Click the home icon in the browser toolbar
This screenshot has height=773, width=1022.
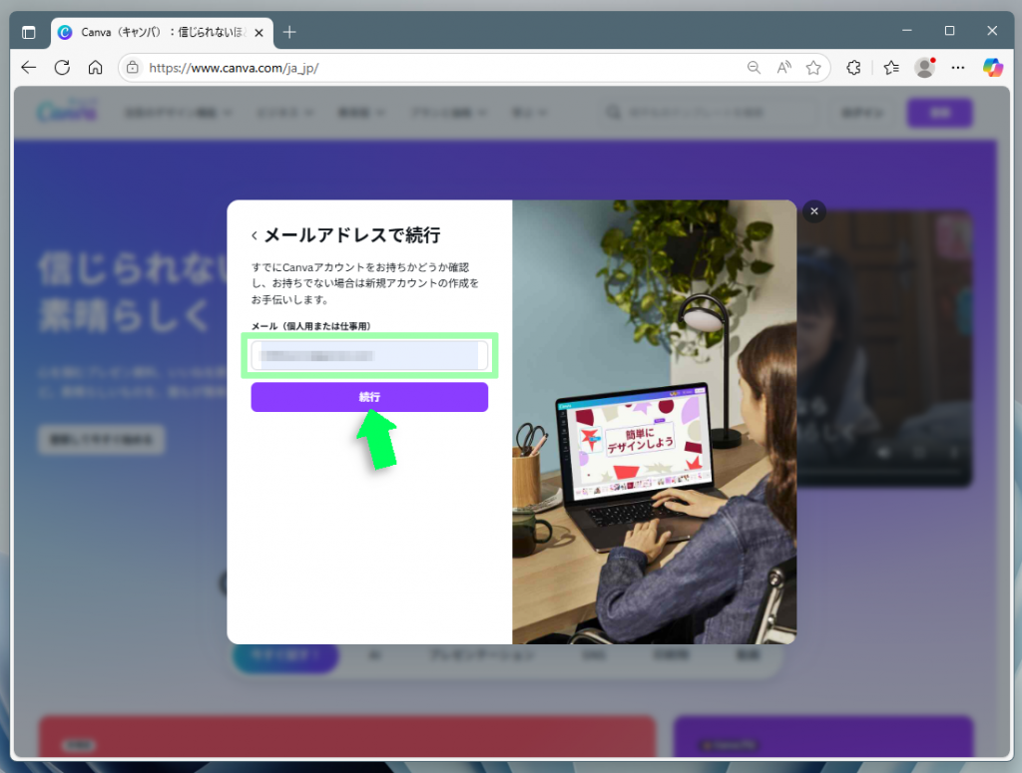click(96, 68)
